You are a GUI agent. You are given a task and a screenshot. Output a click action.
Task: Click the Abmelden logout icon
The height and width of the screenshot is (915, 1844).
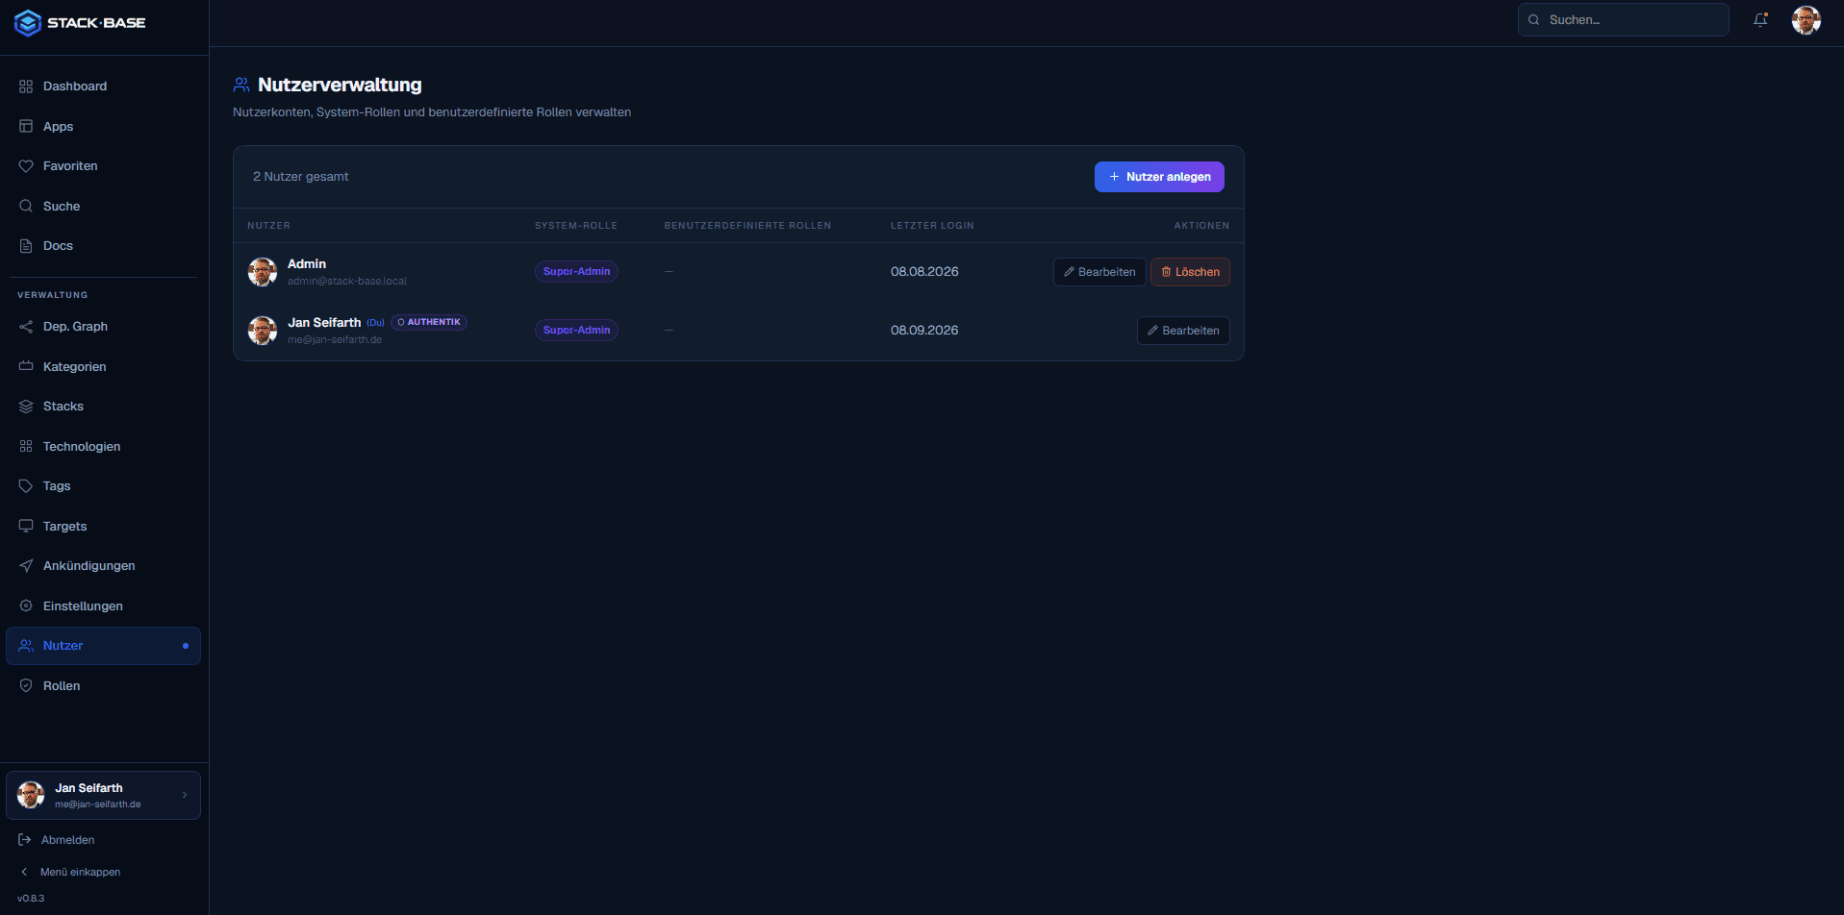coord(25,840)
